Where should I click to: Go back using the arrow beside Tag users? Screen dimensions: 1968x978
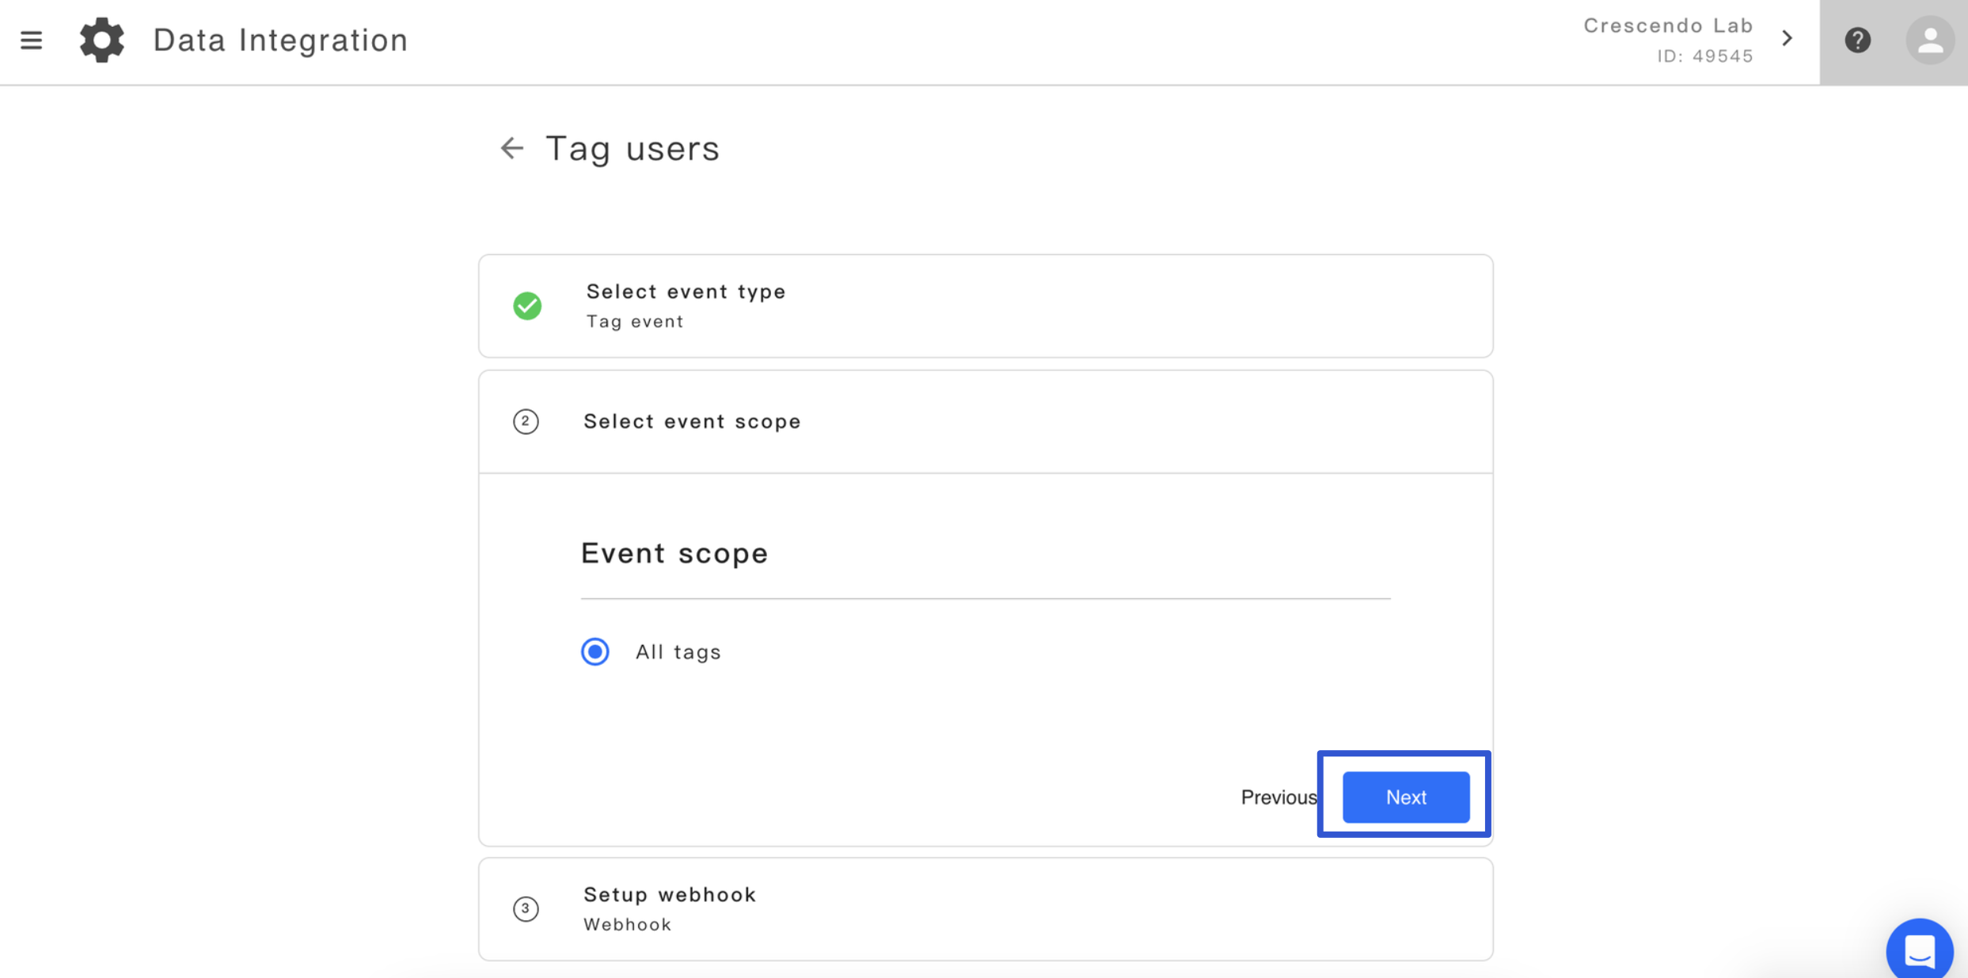click(x=511, y=148)
